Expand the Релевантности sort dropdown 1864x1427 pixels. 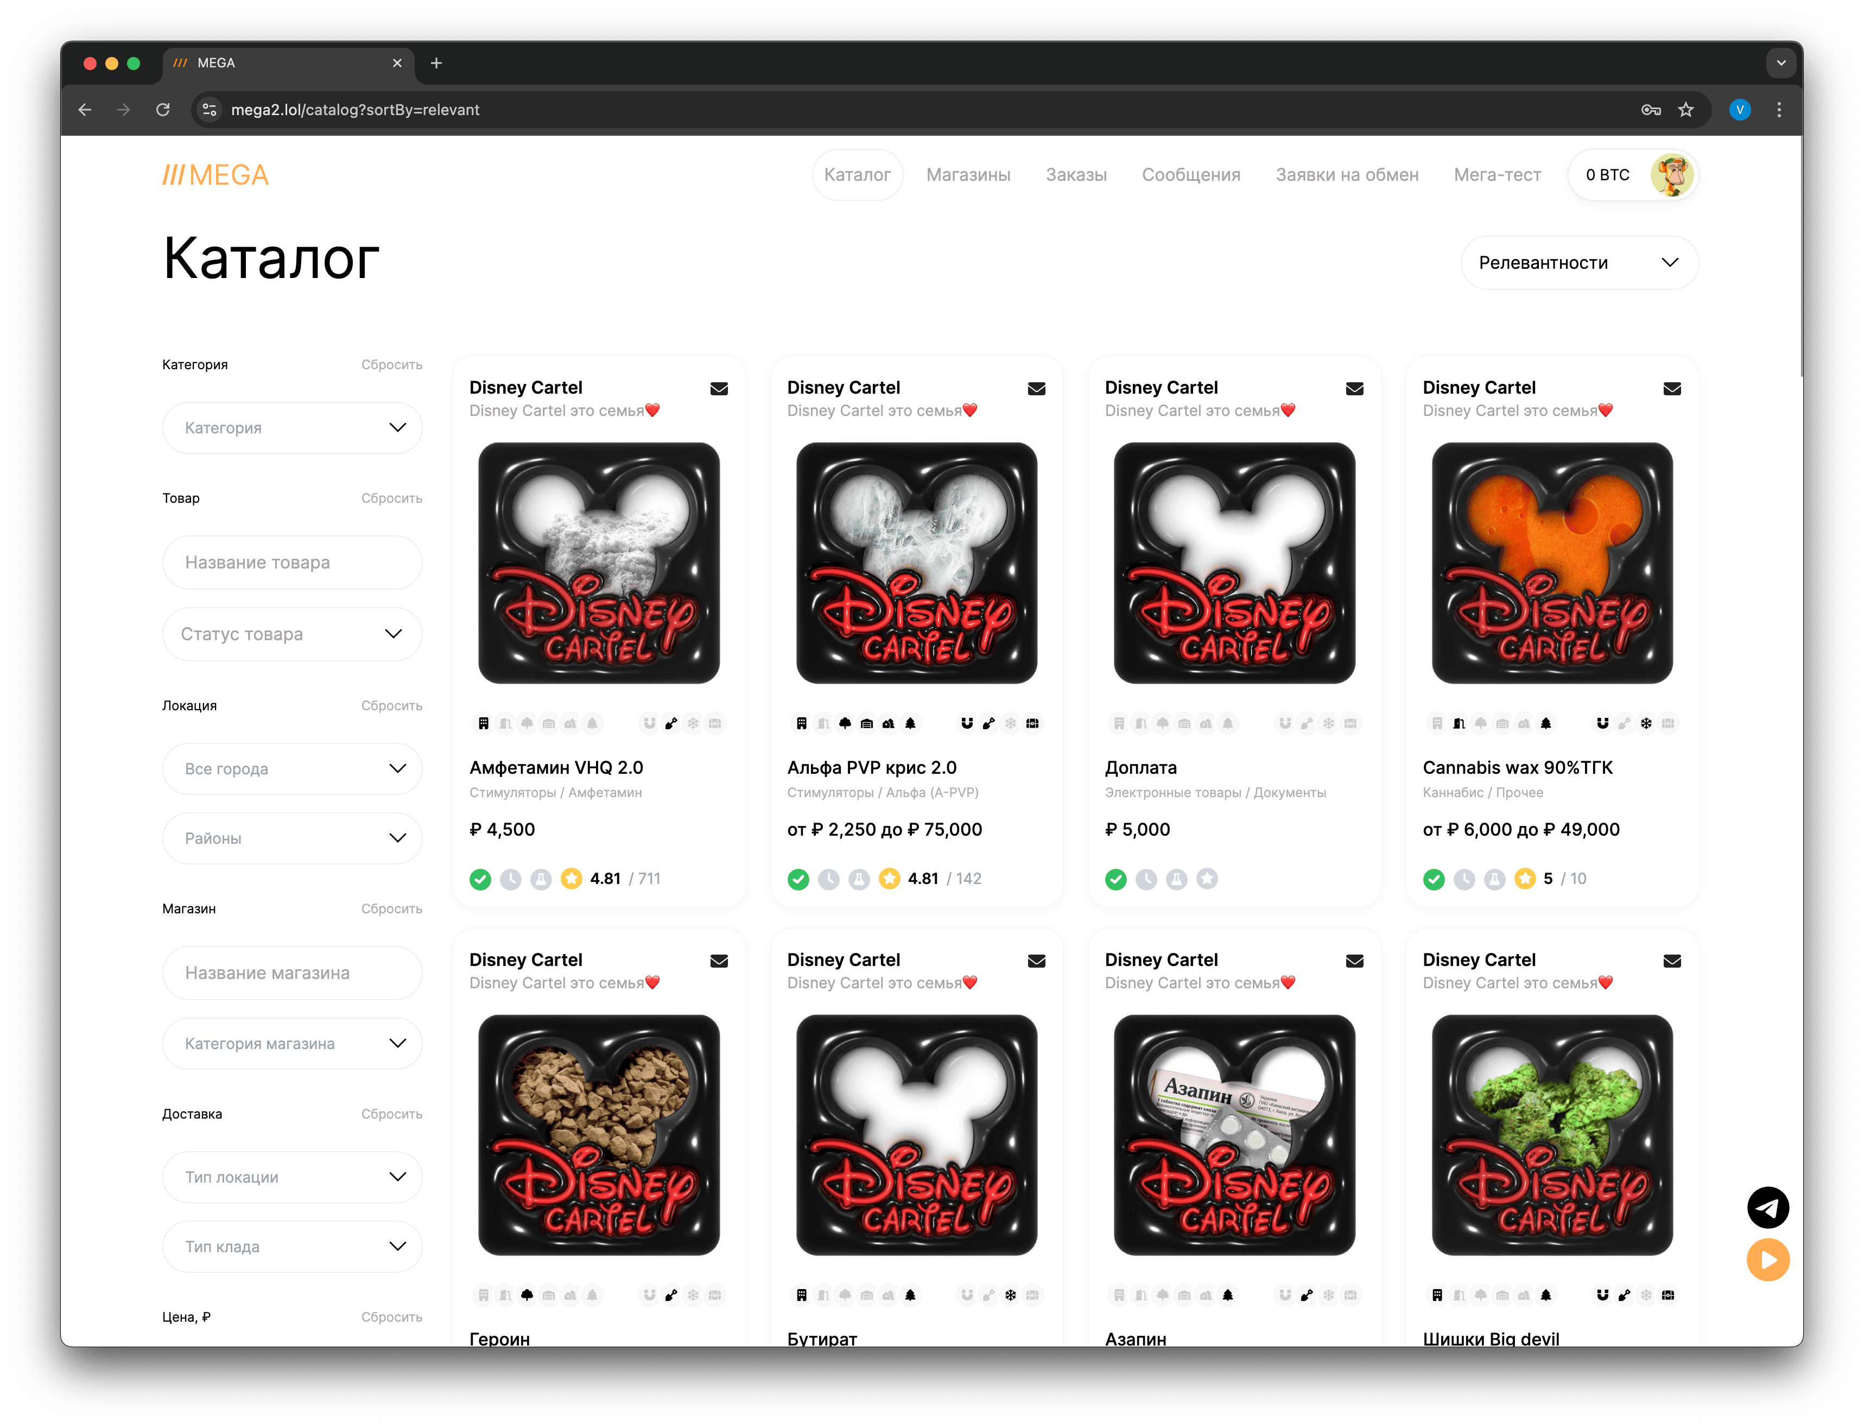(x=1578, y=262)
